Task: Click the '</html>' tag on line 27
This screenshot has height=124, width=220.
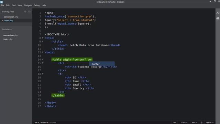Action: (x=51, y=106)
